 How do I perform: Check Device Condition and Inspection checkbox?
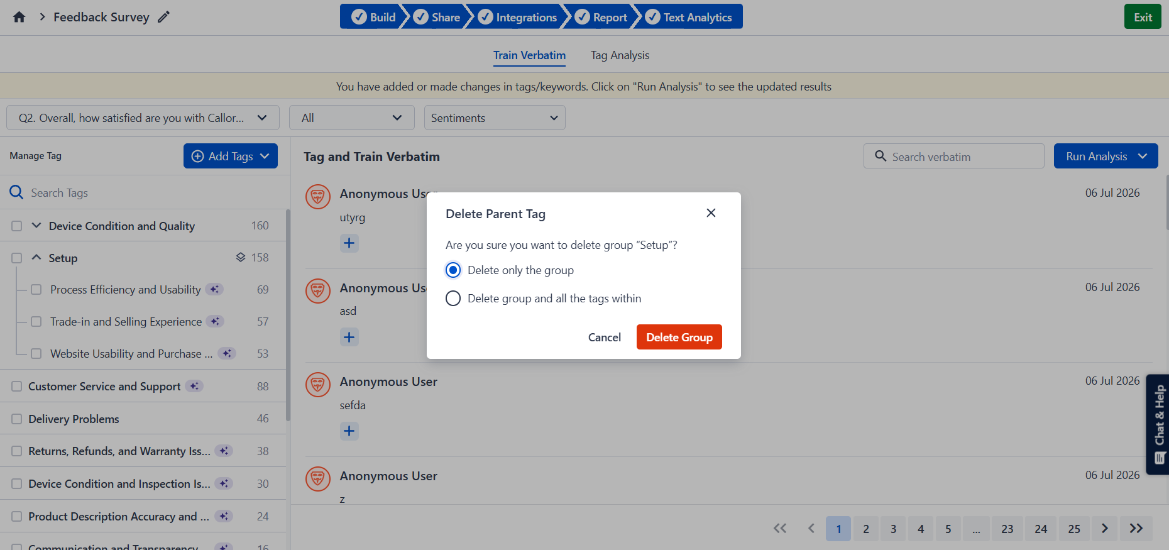tap(17, 484)
